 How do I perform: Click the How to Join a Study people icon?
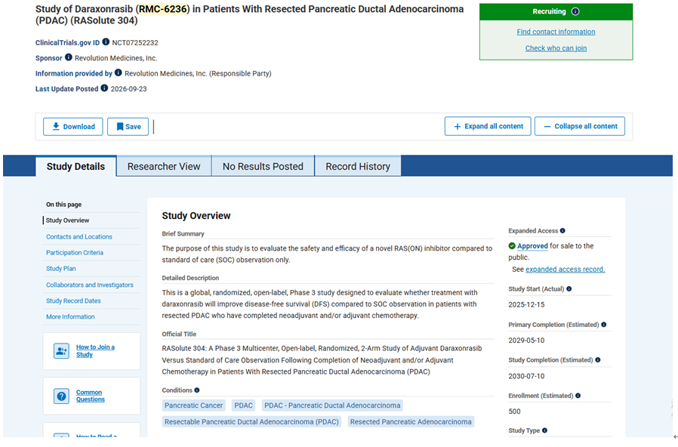[61, 351]
